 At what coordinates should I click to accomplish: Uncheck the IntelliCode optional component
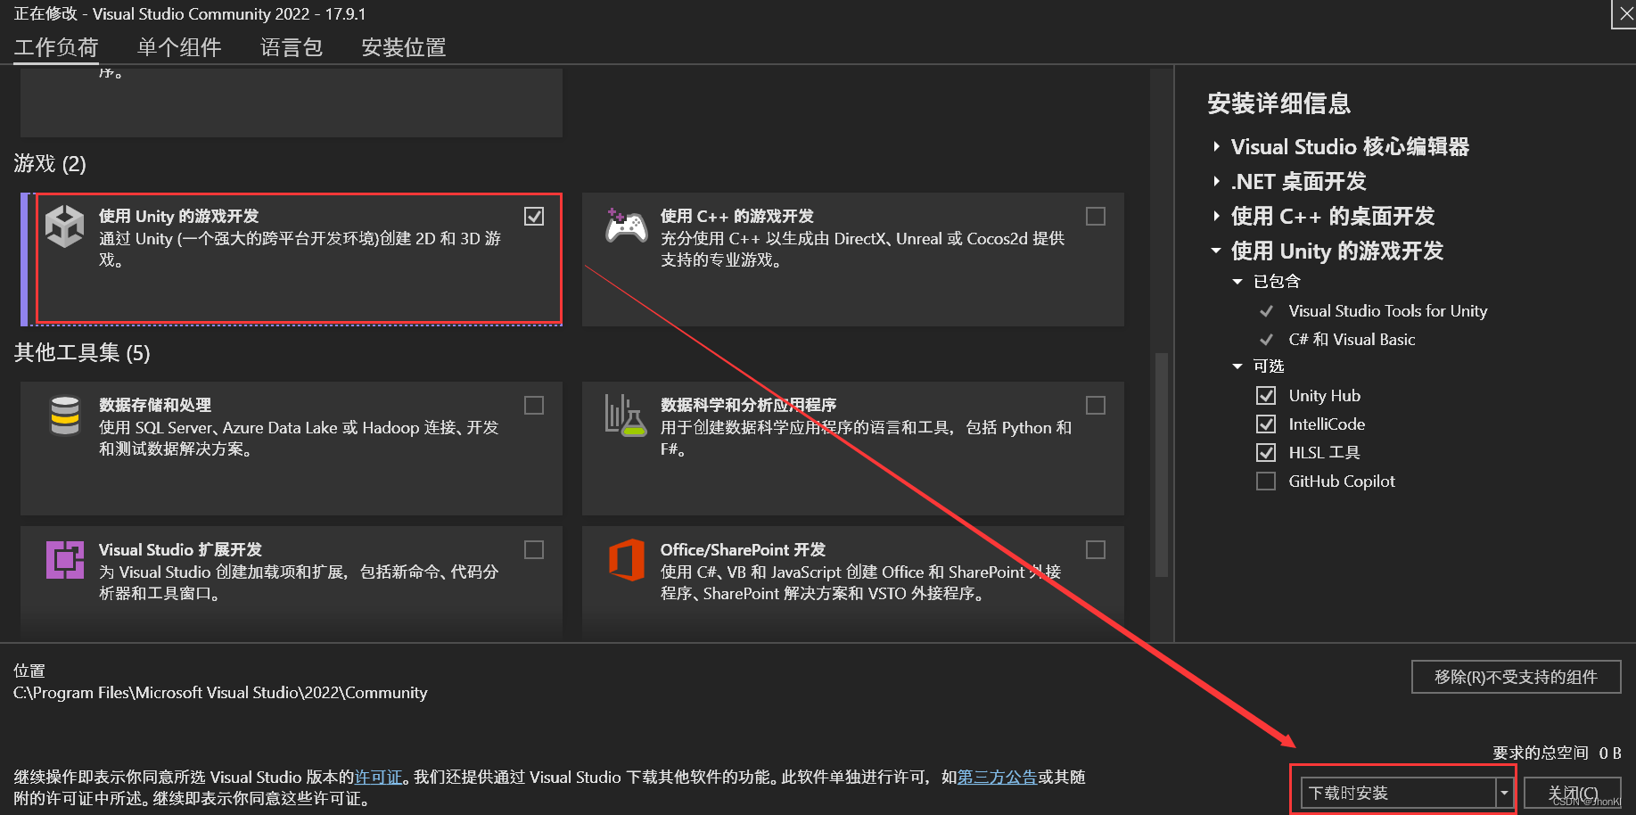click(1266, 424)
